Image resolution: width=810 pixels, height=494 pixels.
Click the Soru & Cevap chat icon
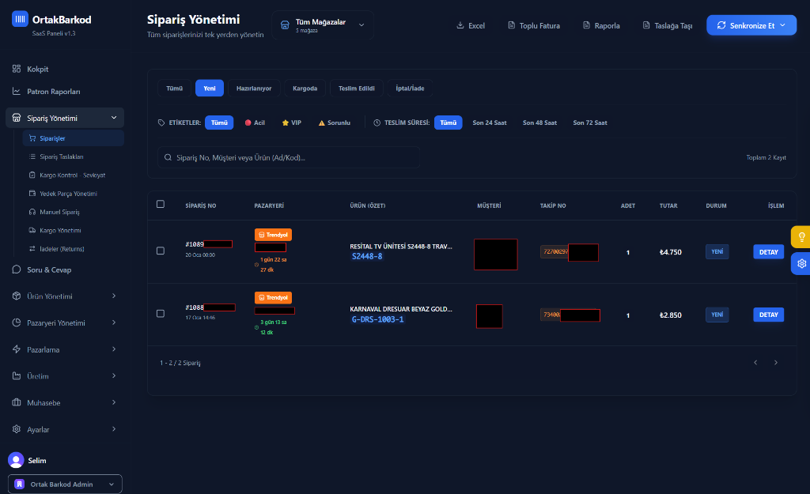tap(17, 270)
